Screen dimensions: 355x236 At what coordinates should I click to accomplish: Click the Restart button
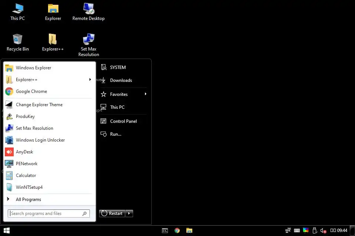[112, 214]
